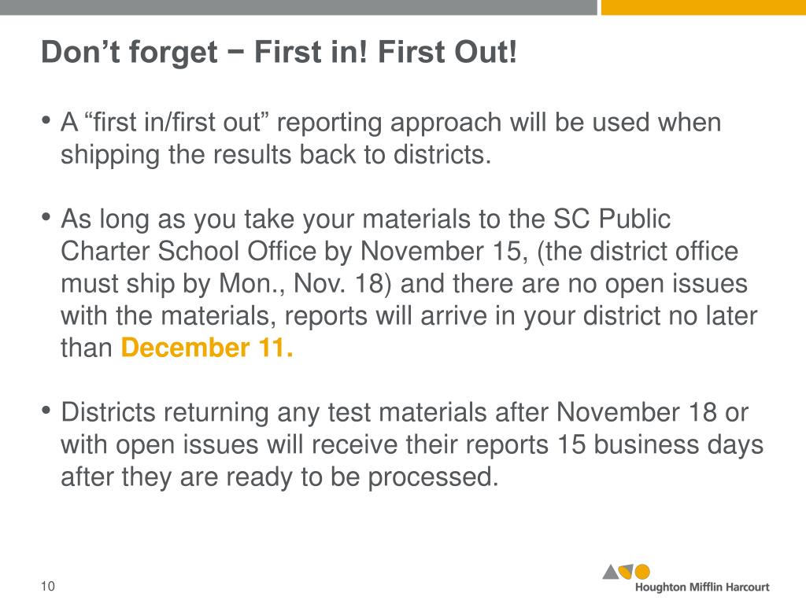
Task: Click 'SC Public Charter School Office' text
Action: tap(365, 235)
